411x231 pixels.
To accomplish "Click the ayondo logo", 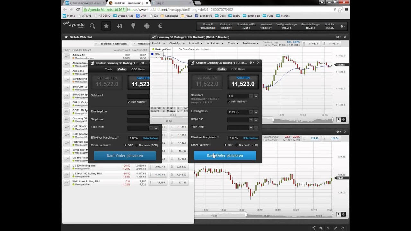I will click(x=74, y=25).
